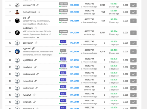The height and width of the screenshot is (109, 147).
Task: Click last block number 41352797
Action: click(89, 50)
